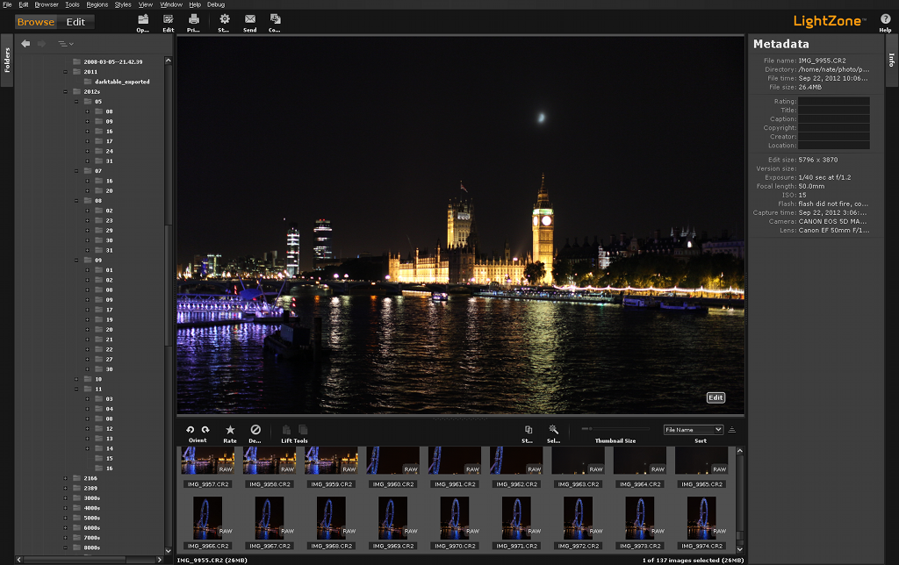The width and height of the screenshot is (899, 565).
Task: Switch to Edit mode
Action: coord(76,22)
